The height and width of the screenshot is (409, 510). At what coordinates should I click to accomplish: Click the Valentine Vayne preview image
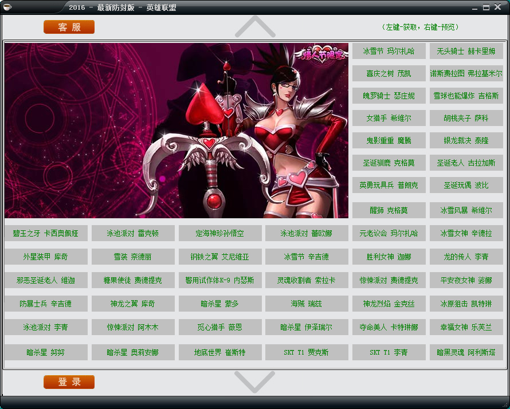coord(176,131)
